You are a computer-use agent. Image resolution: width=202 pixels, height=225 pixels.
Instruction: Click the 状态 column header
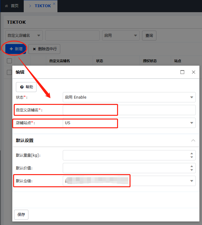[100, 61]
